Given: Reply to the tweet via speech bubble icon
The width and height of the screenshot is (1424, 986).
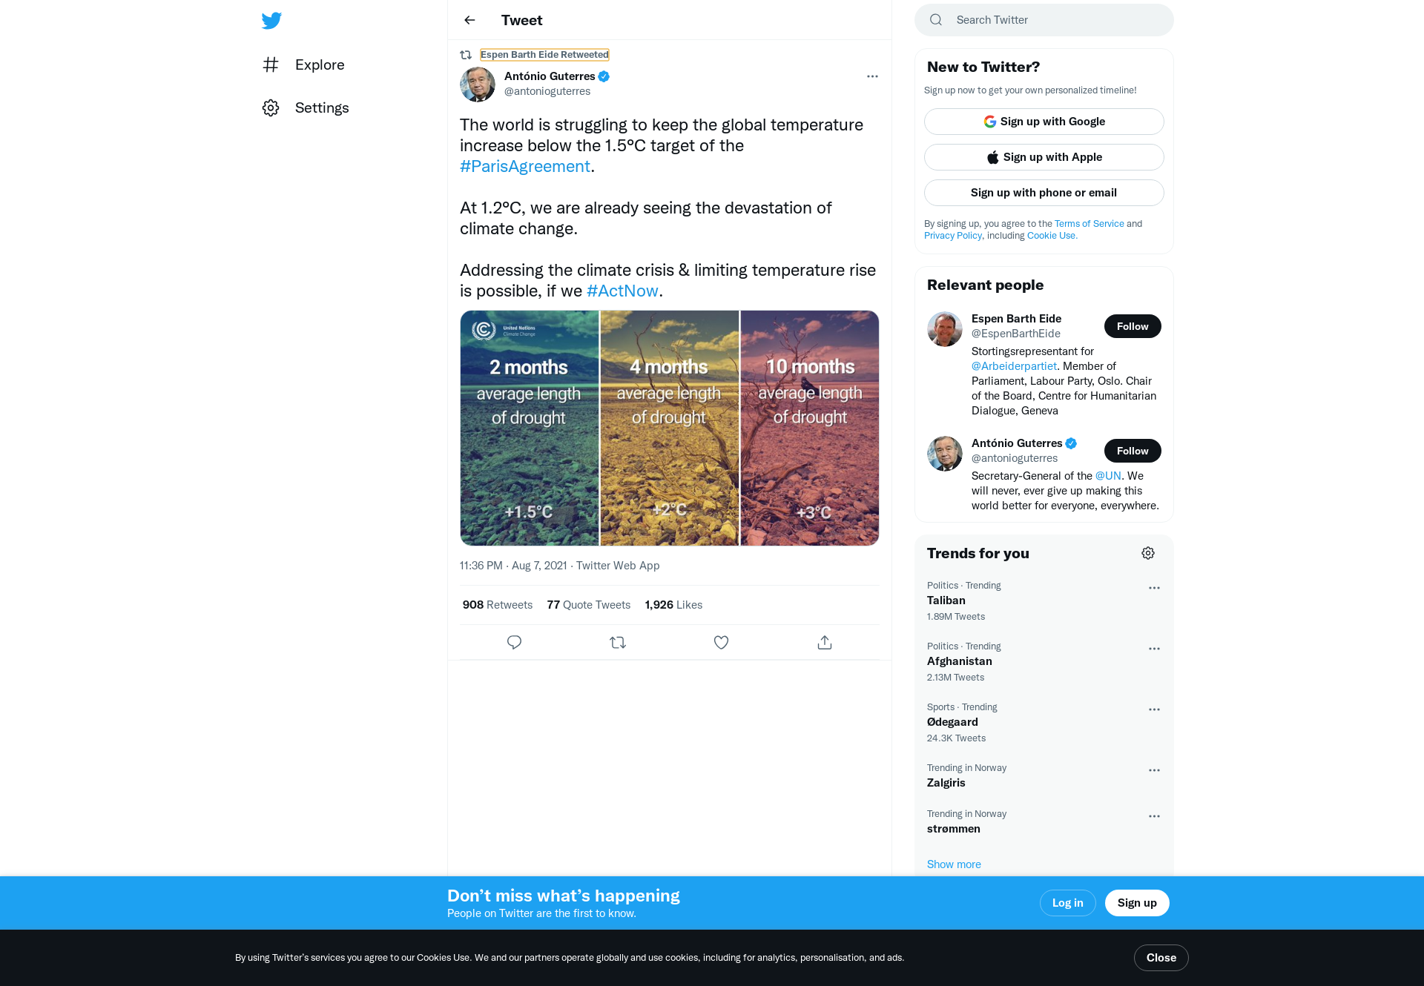Looking at the screenshot, I should (514, 642).
